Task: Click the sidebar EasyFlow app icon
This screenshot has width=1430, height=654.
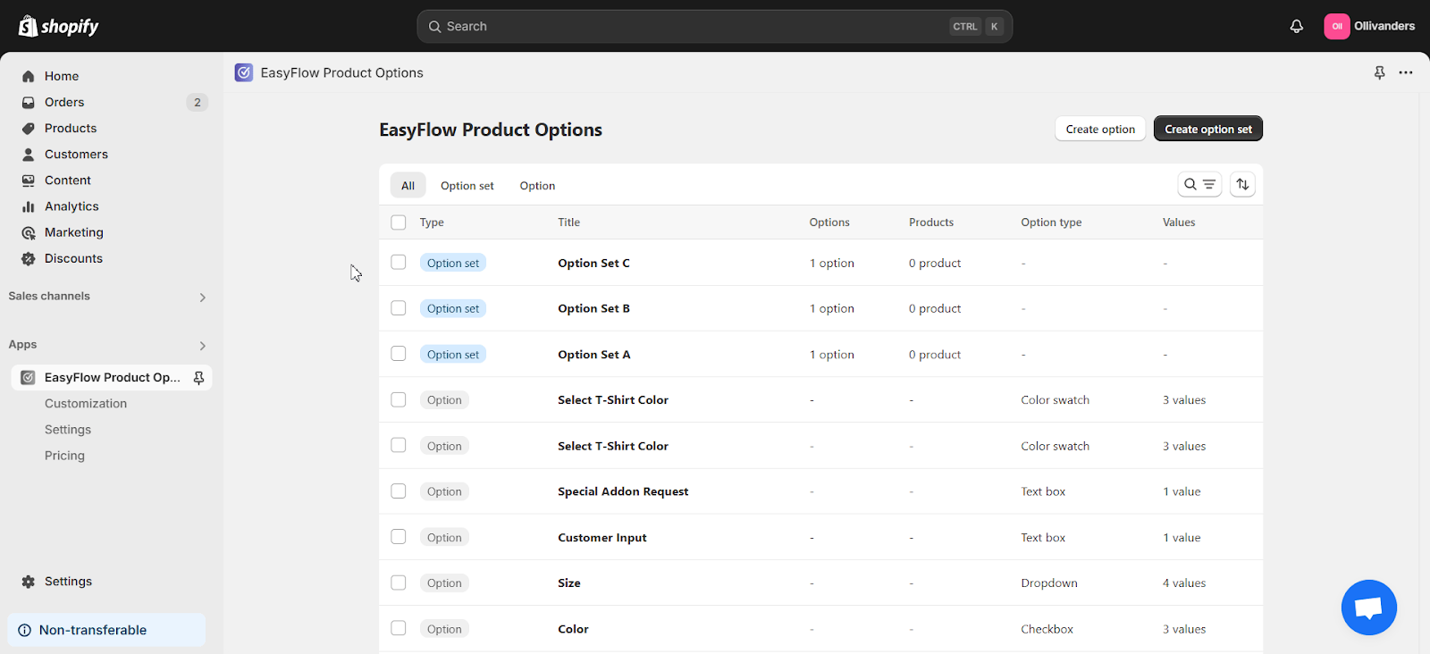Action: coord(29,377)
